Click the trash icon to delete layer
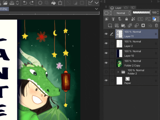Viewport: 160px width, 120px height. tap(156, 25)
